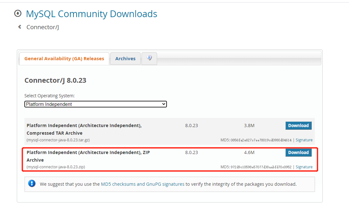
Task: Click the mysql-connector-java-8.0.23.tar.gz filename
Action: [58, 140]
